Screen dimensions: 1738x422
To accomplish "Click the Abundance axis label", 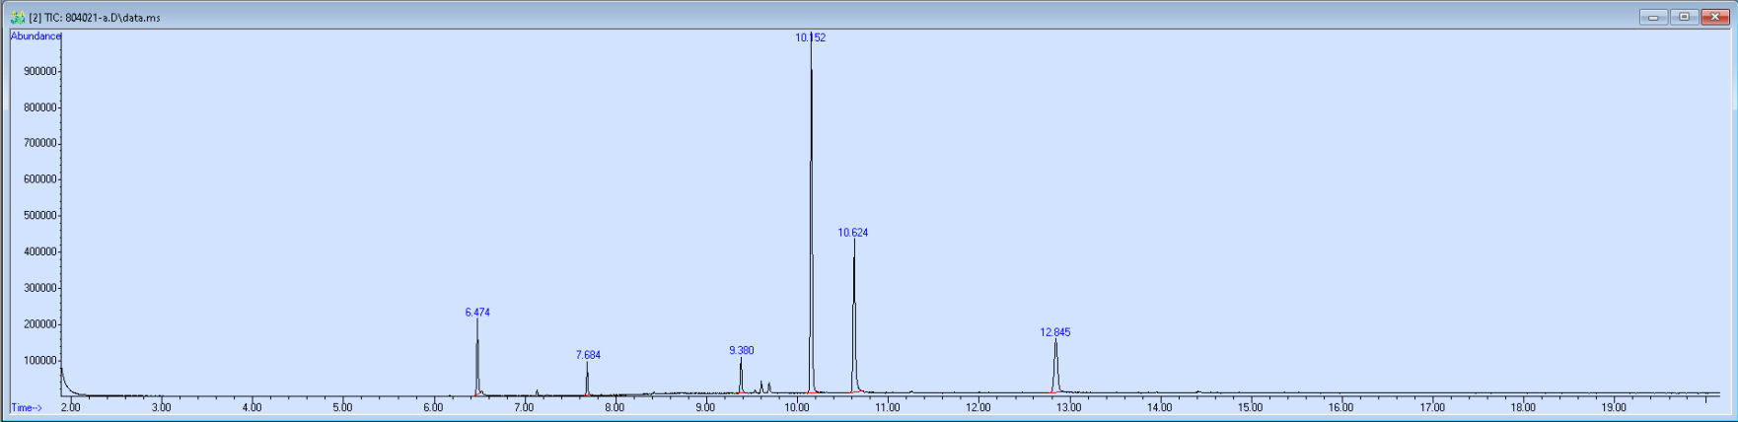I will click(x=36, y=36).
